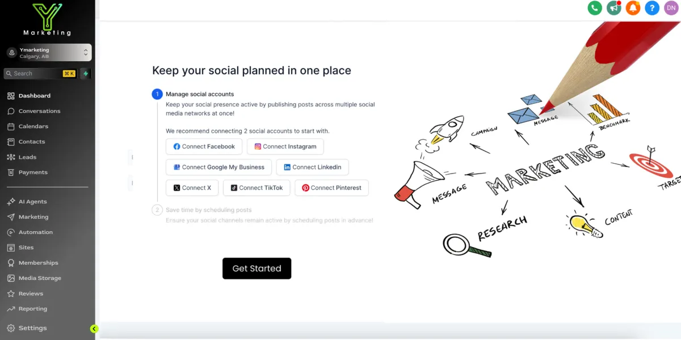Click Connect Facebook

point(203,146)
